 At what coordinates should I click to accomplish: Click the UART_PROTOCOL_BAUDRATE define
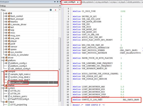tap(94, 53)
